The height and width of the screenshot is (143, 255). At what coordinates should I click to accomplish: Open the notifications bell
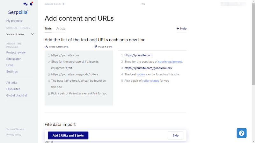click(31, 4)
